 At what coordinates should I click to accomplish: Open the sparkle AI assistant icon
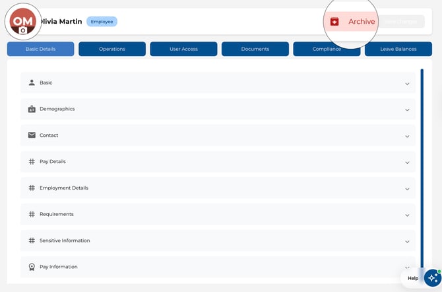(432, 277)
